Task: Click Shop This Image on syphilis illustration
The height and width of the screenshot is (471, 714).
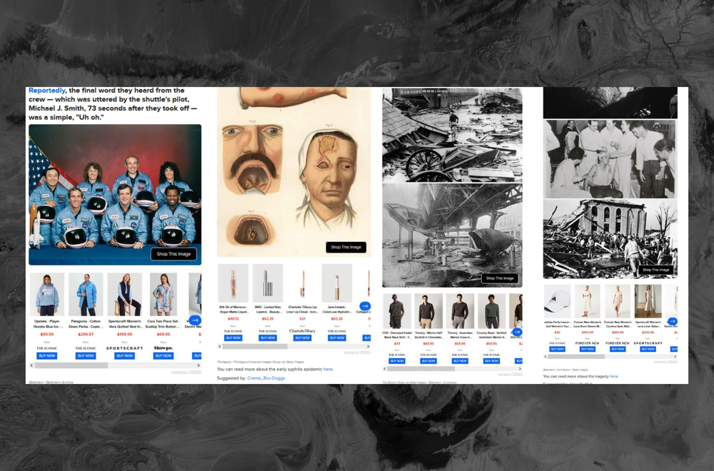Action: (x=346, y=247)
